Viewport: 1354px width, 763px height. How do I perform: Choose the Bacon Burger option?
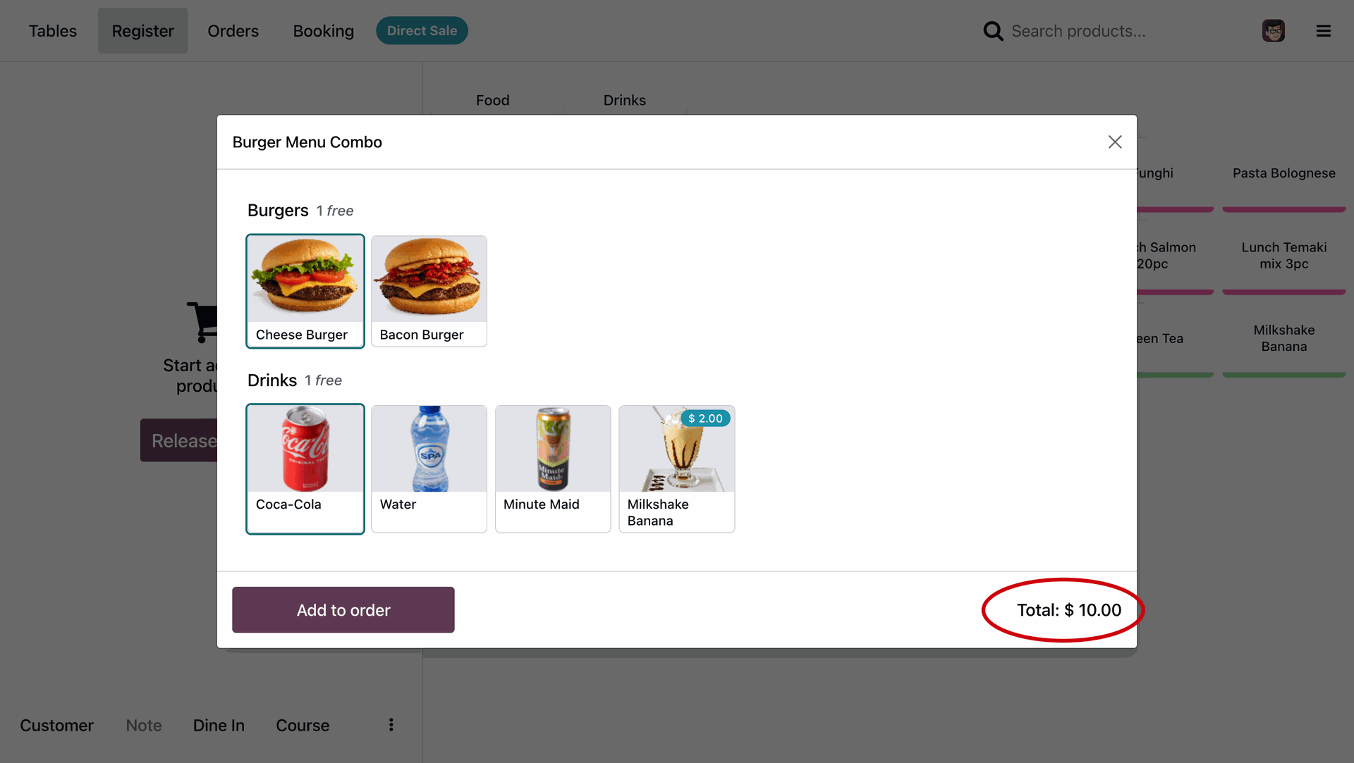429,291
